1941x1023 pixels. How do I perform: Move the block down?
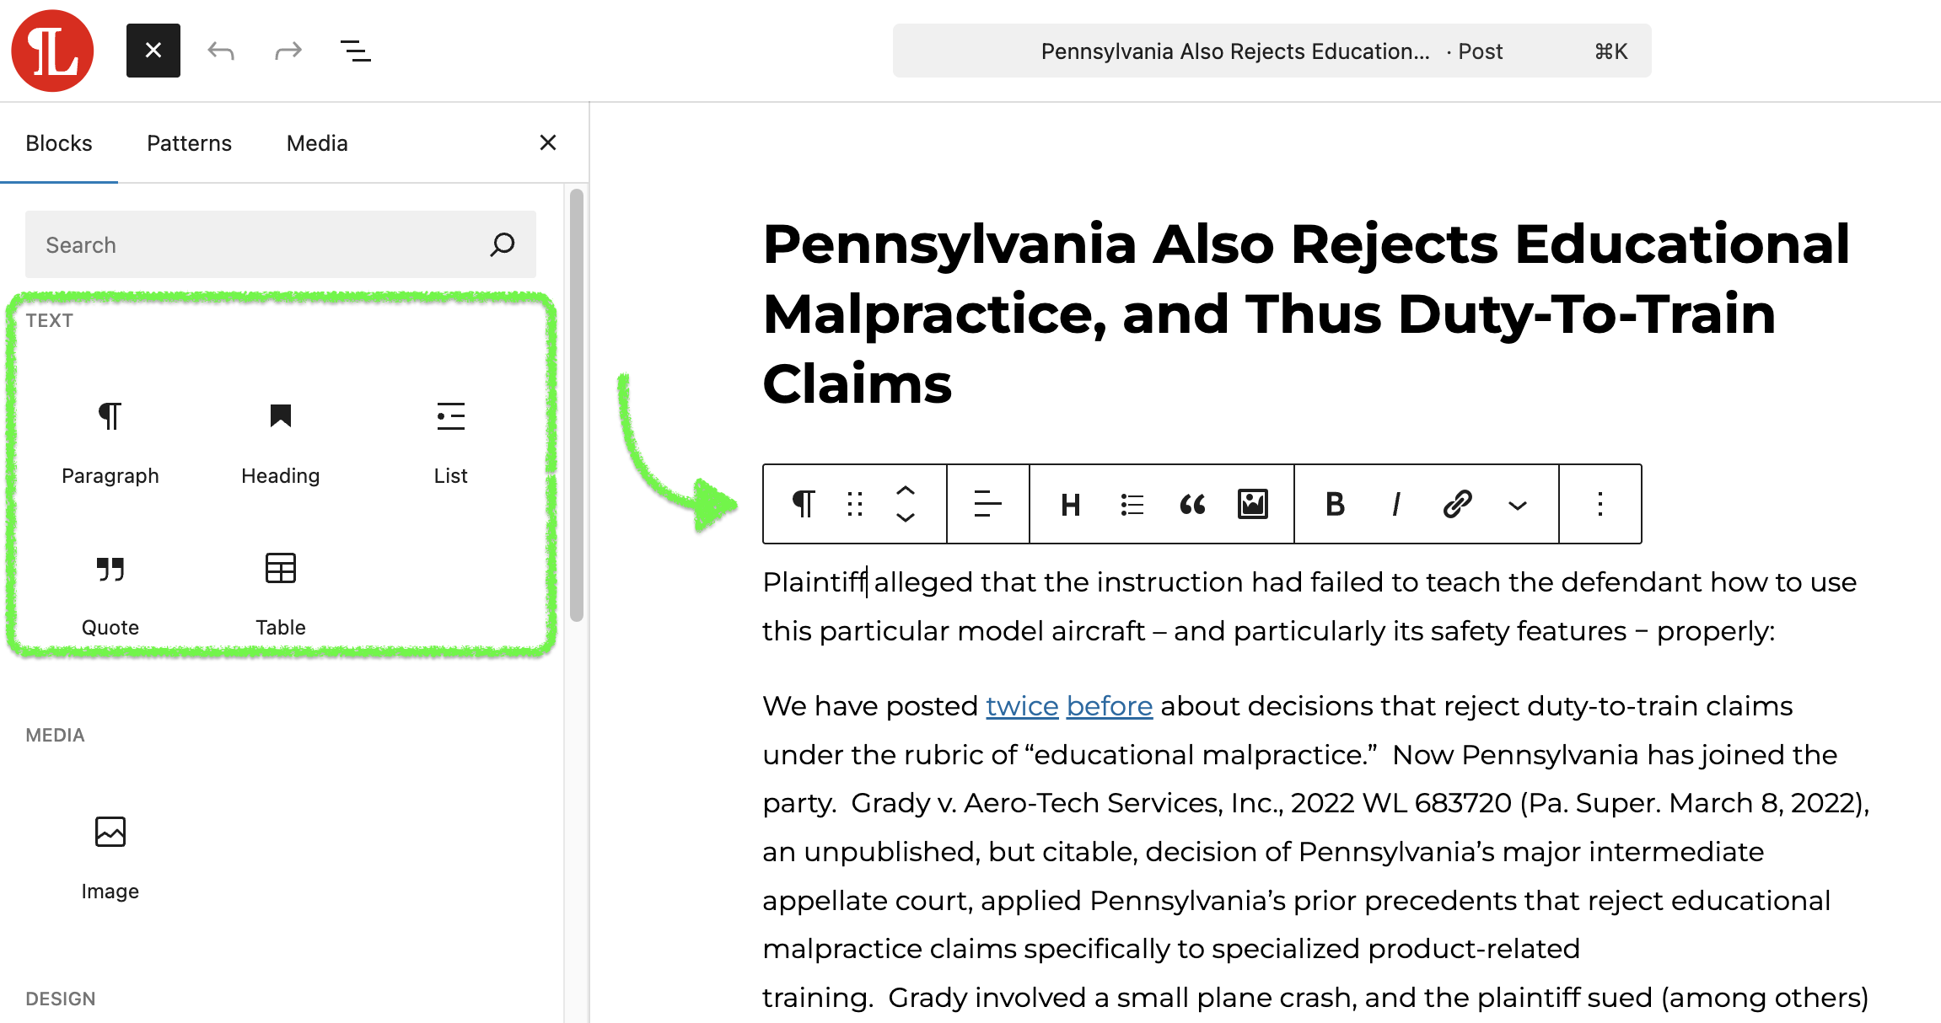point(906,518)
